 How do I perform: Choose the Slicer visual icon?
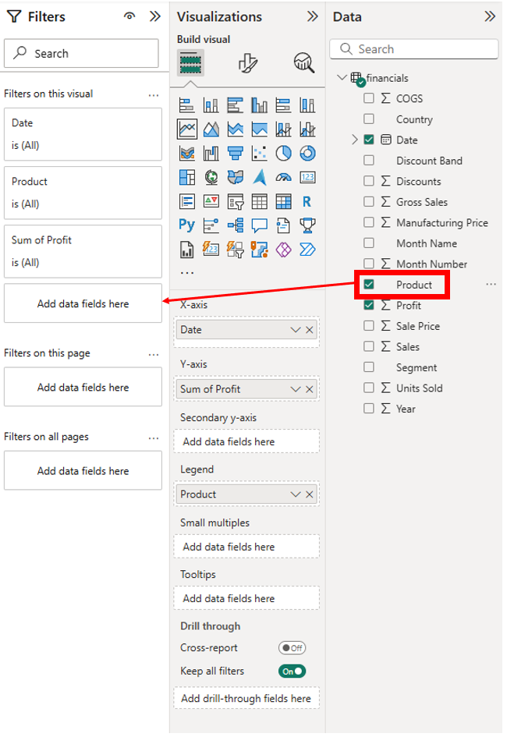click(x=236, y=202)
